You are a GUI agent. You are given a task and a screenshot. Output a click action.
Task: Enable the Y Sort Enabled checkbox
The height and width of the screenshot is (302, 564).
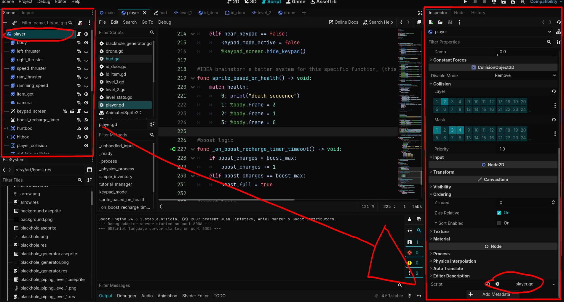499,223
